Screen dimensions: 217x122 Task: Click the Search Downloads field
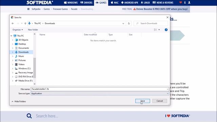coord(151,23)
